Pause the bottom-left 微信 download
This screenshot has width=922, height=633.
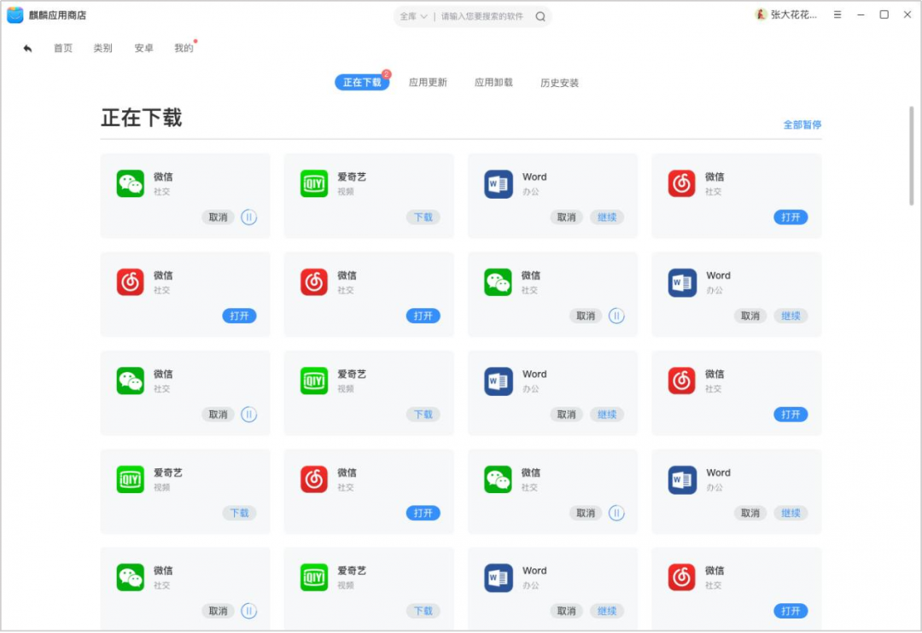pos(248,611)
